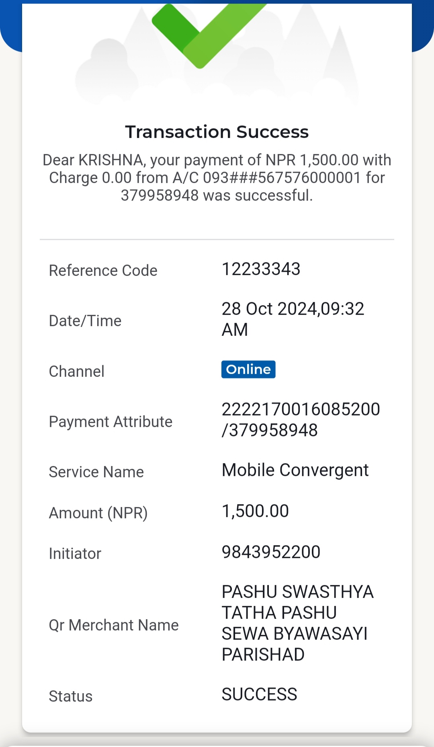Click the Initiator label
Viewport: 434px width, 747px height.
pos(75,554)
